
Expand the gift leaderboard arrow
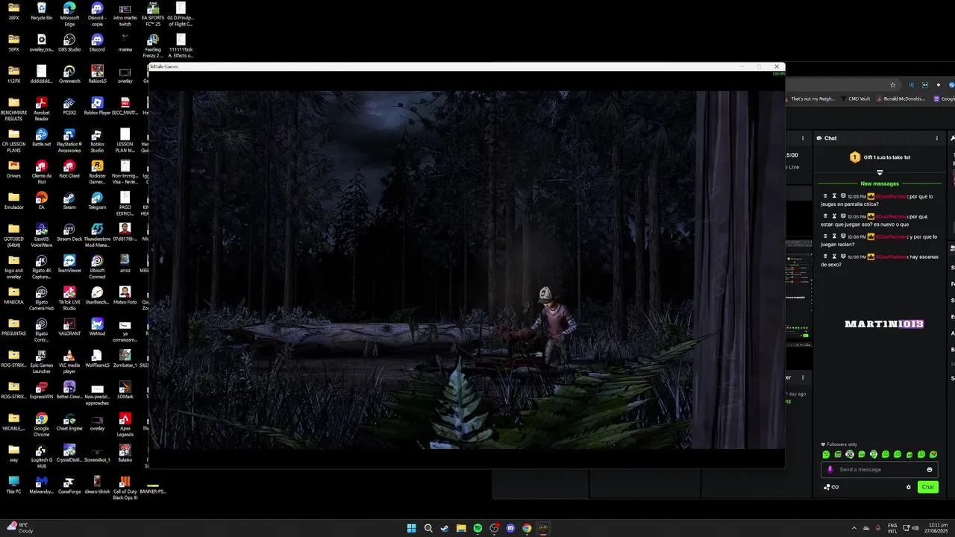[880, 172]
